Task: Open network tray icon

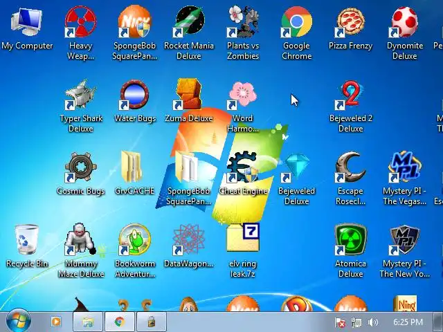Action: click(x=356, y=322)
